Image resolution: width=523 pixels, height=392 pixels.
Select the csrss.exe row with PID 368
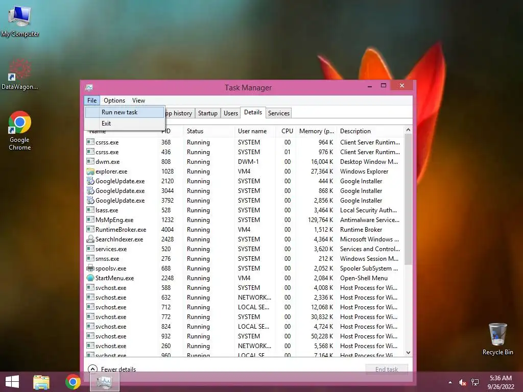244,142
